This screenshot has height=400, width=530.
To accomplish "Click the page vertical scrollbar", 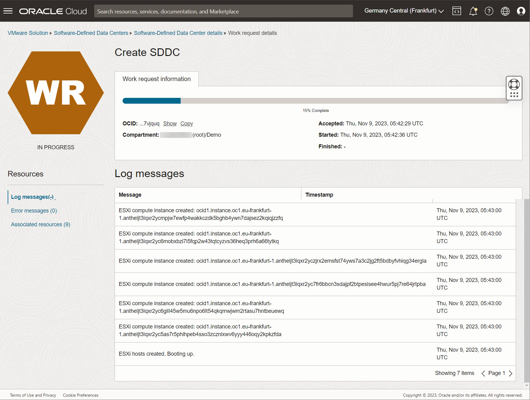I will click(527, 291).
